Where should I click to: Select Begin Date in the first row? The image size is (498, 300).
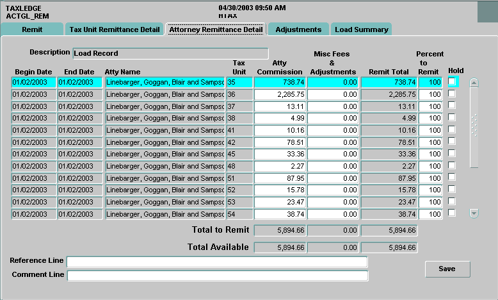point(33,82)
